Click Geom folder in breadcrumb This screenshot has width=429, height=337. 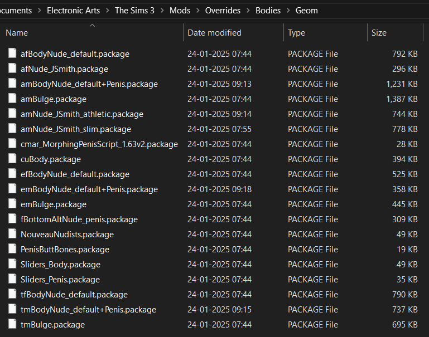pyautogui.click(x=307, y=11)
